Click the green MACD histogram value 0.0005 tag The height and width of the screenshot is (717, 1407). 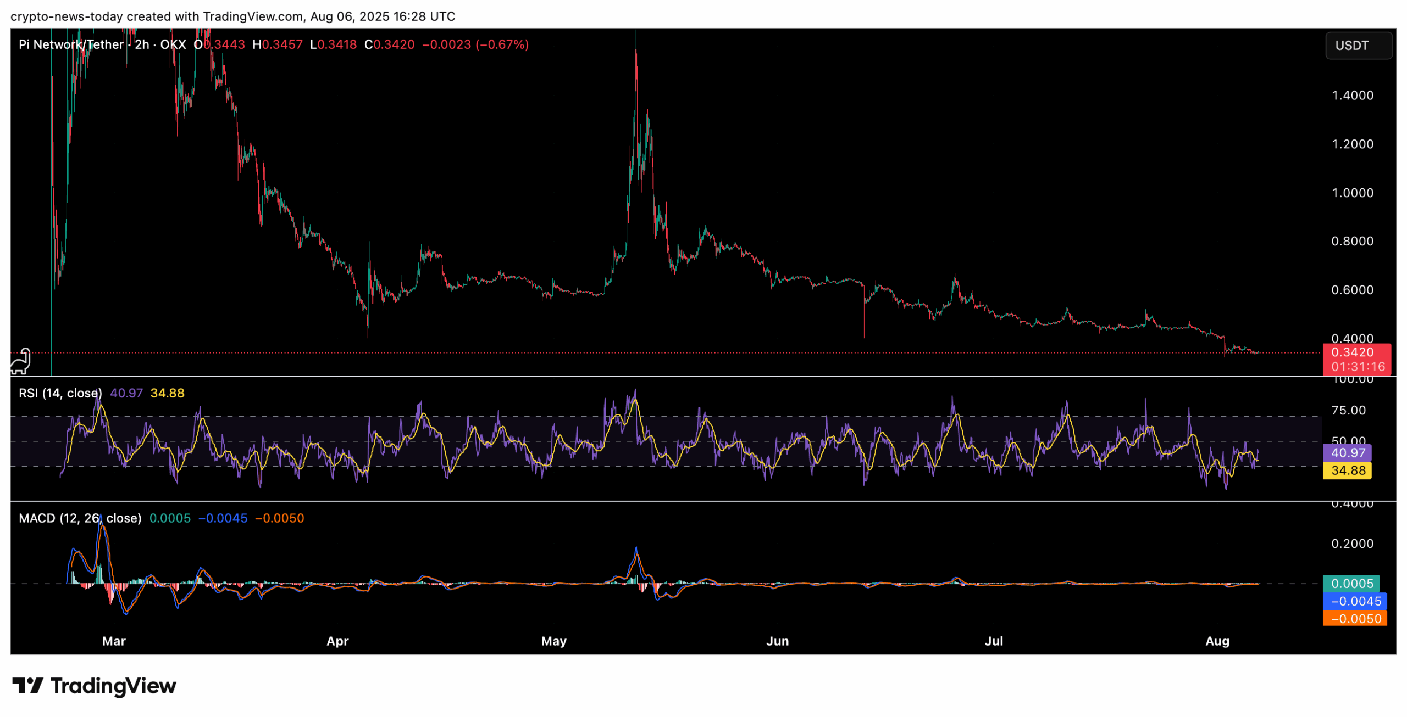(x=1351, y=584)
